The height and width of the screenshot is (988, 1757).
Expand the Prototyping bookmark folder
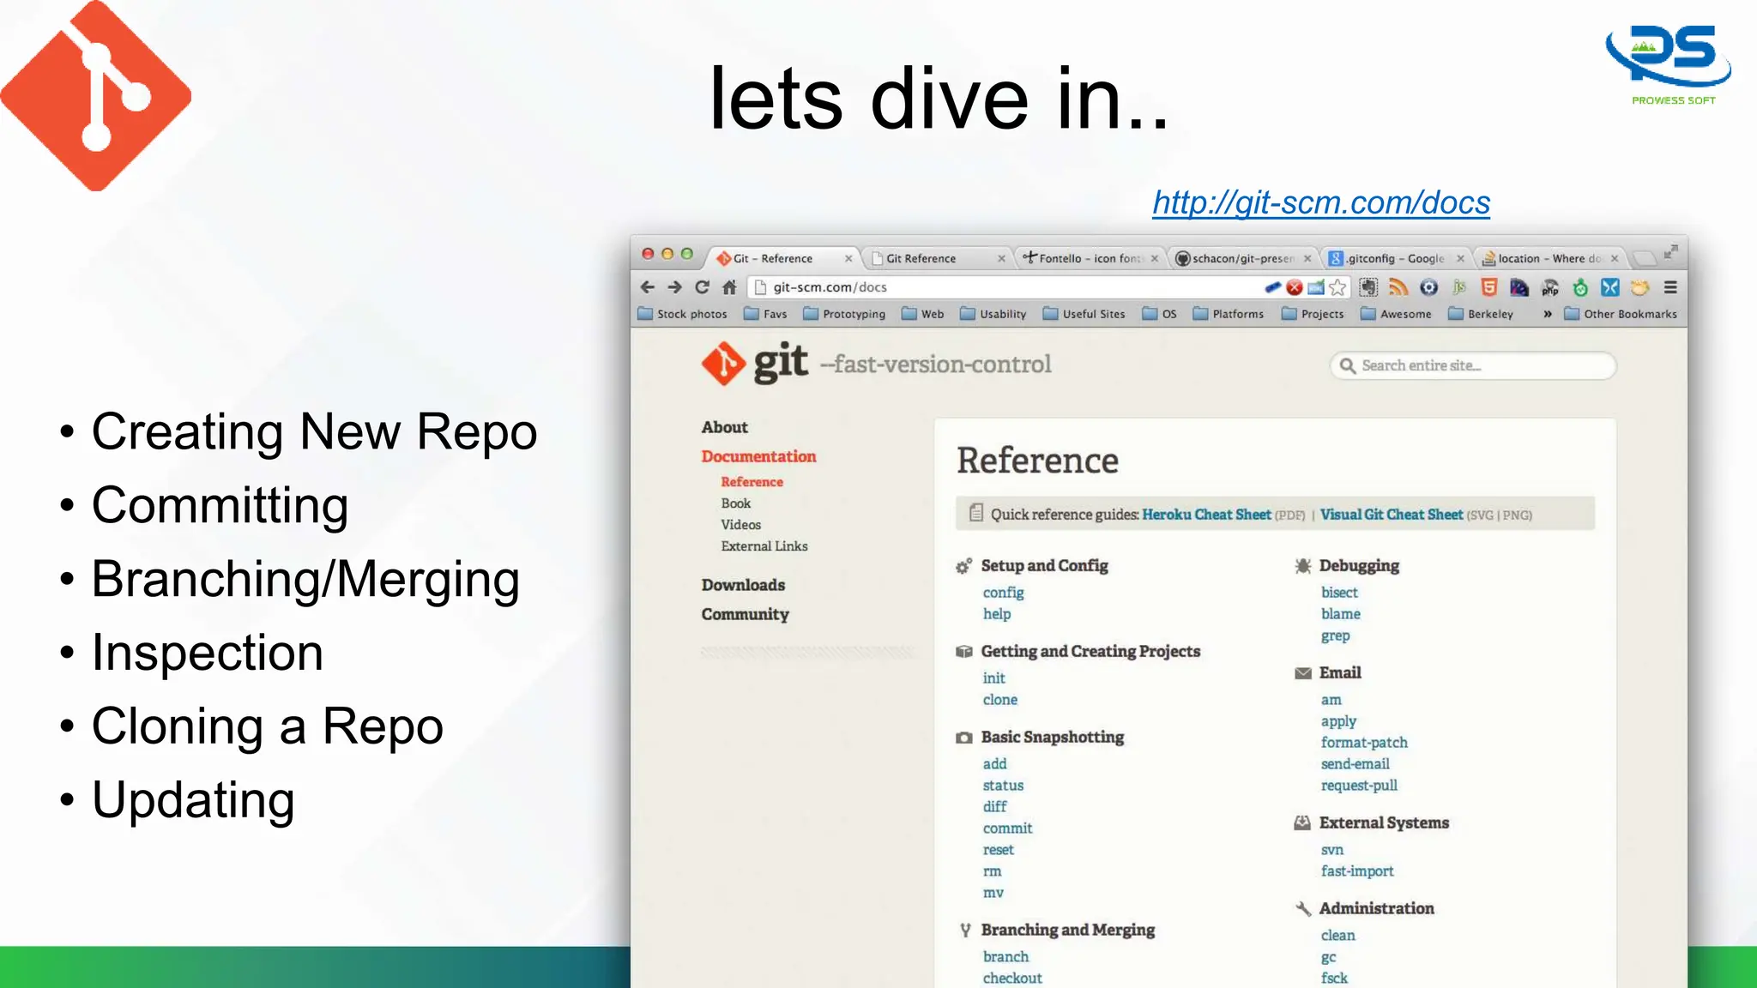[844, 314]
